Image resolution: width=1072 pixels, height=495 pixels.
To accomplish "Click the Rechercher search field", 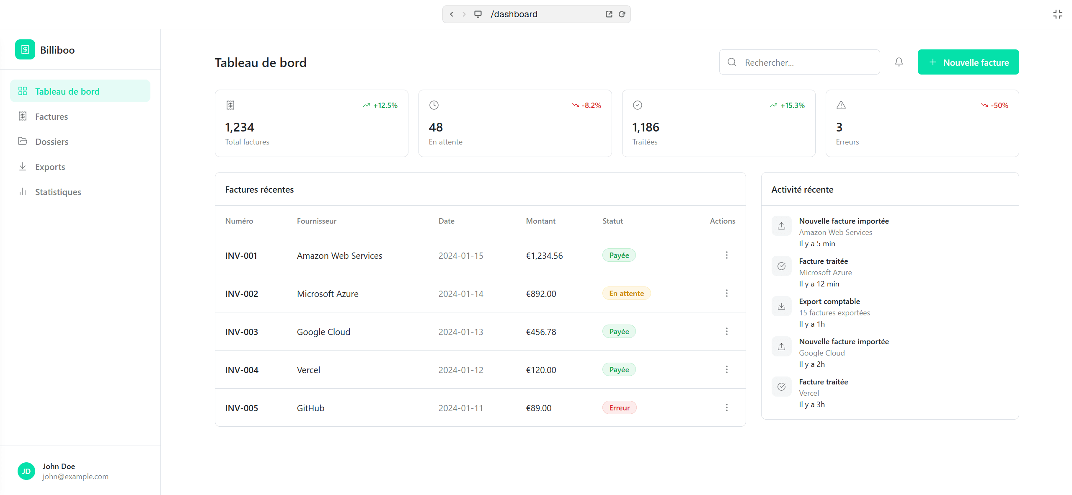I will pos(798,62).
